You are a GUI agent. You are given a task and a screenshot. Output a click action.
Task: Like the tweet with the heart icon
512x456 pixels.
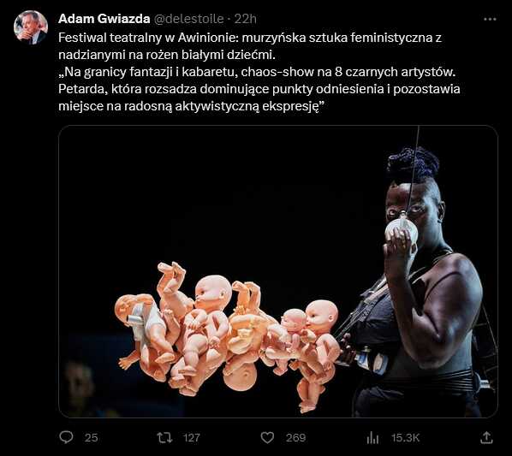(267, 437)
